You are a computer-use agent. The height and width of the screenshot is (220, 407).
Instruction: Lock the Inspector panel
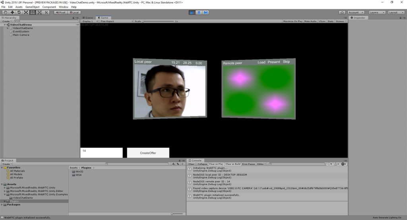tap(400, 18)
